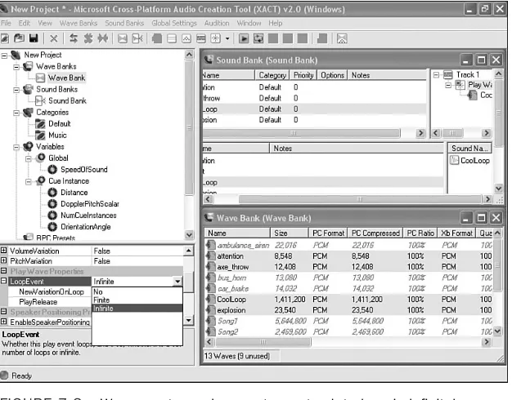This screenshot has width=512, height=400.
Task: Open the Audition menu
Action: pyautogui.click(x=217, y=23)
